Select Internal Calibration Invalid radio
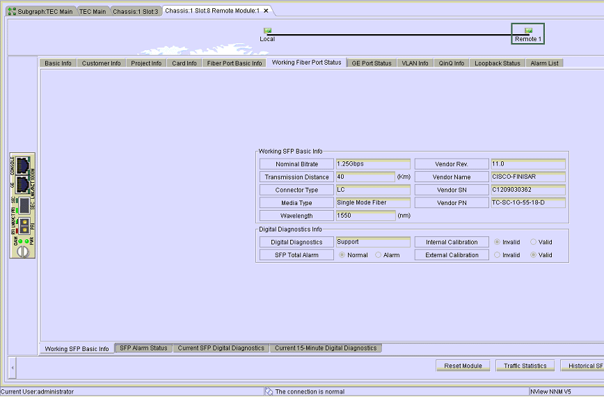Screen dimensions: 604x397 497,242
